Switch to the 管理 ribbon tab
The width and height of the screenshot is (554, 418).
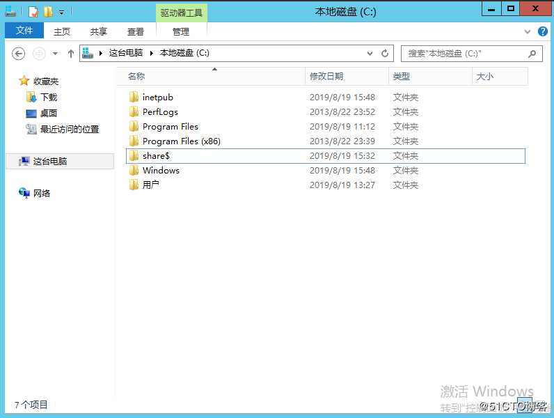point(181,31)
